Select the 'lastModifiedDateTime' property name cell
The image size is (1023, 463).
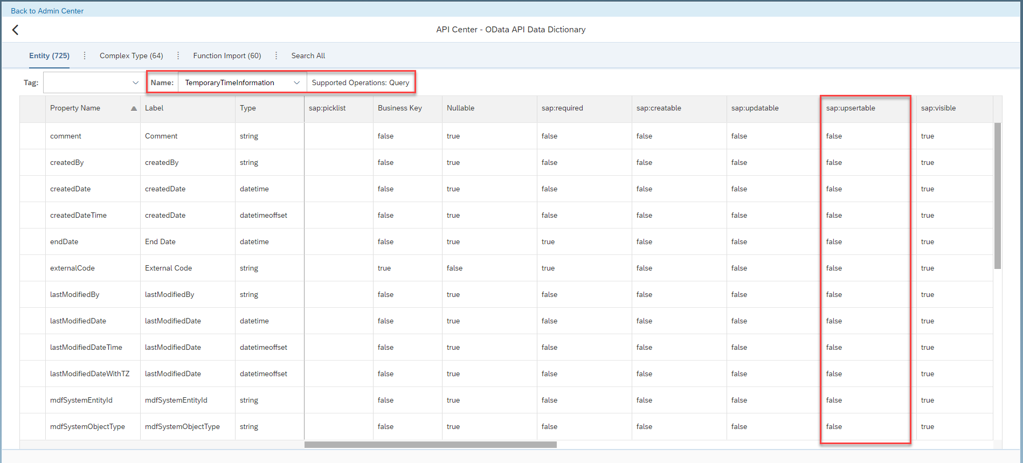tap(93, 347)
